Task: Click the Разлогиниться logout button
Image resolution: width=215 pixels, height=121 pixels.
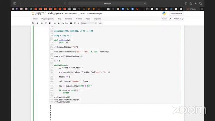Action: coord(176,13)
